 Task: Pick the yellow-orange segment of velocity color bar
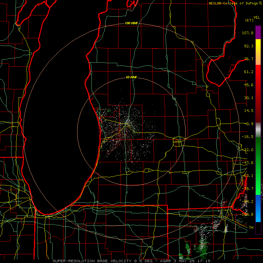tap(258, 52)
